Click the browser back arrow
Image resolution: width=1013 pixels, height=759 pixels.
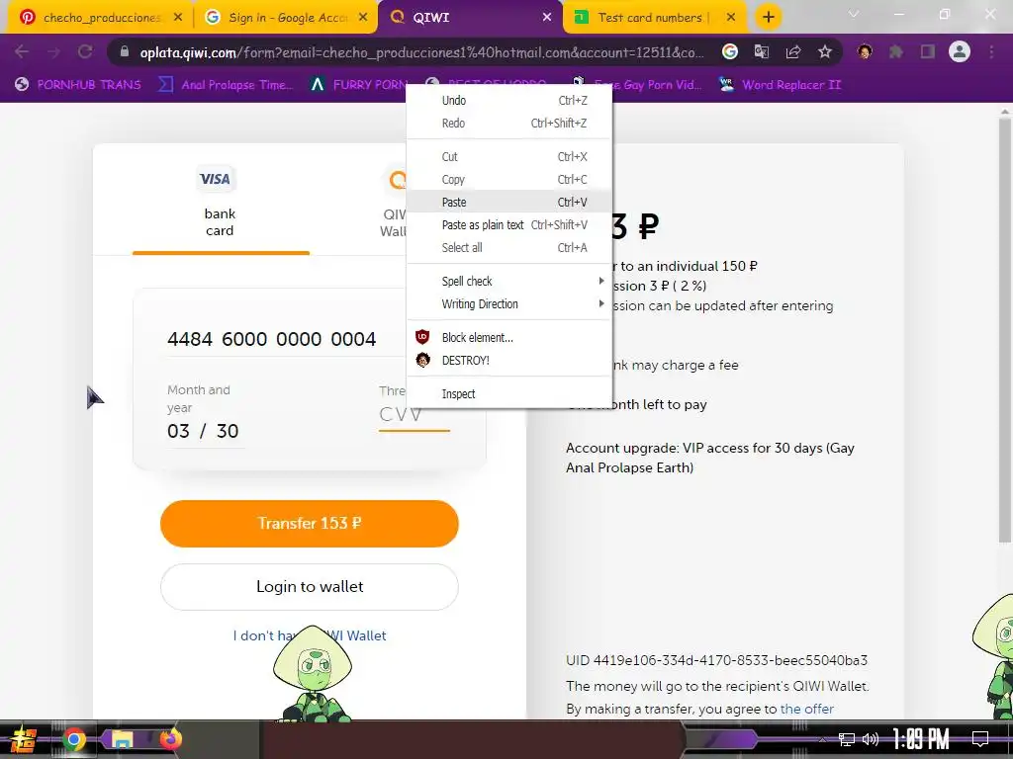coord(22,51)
